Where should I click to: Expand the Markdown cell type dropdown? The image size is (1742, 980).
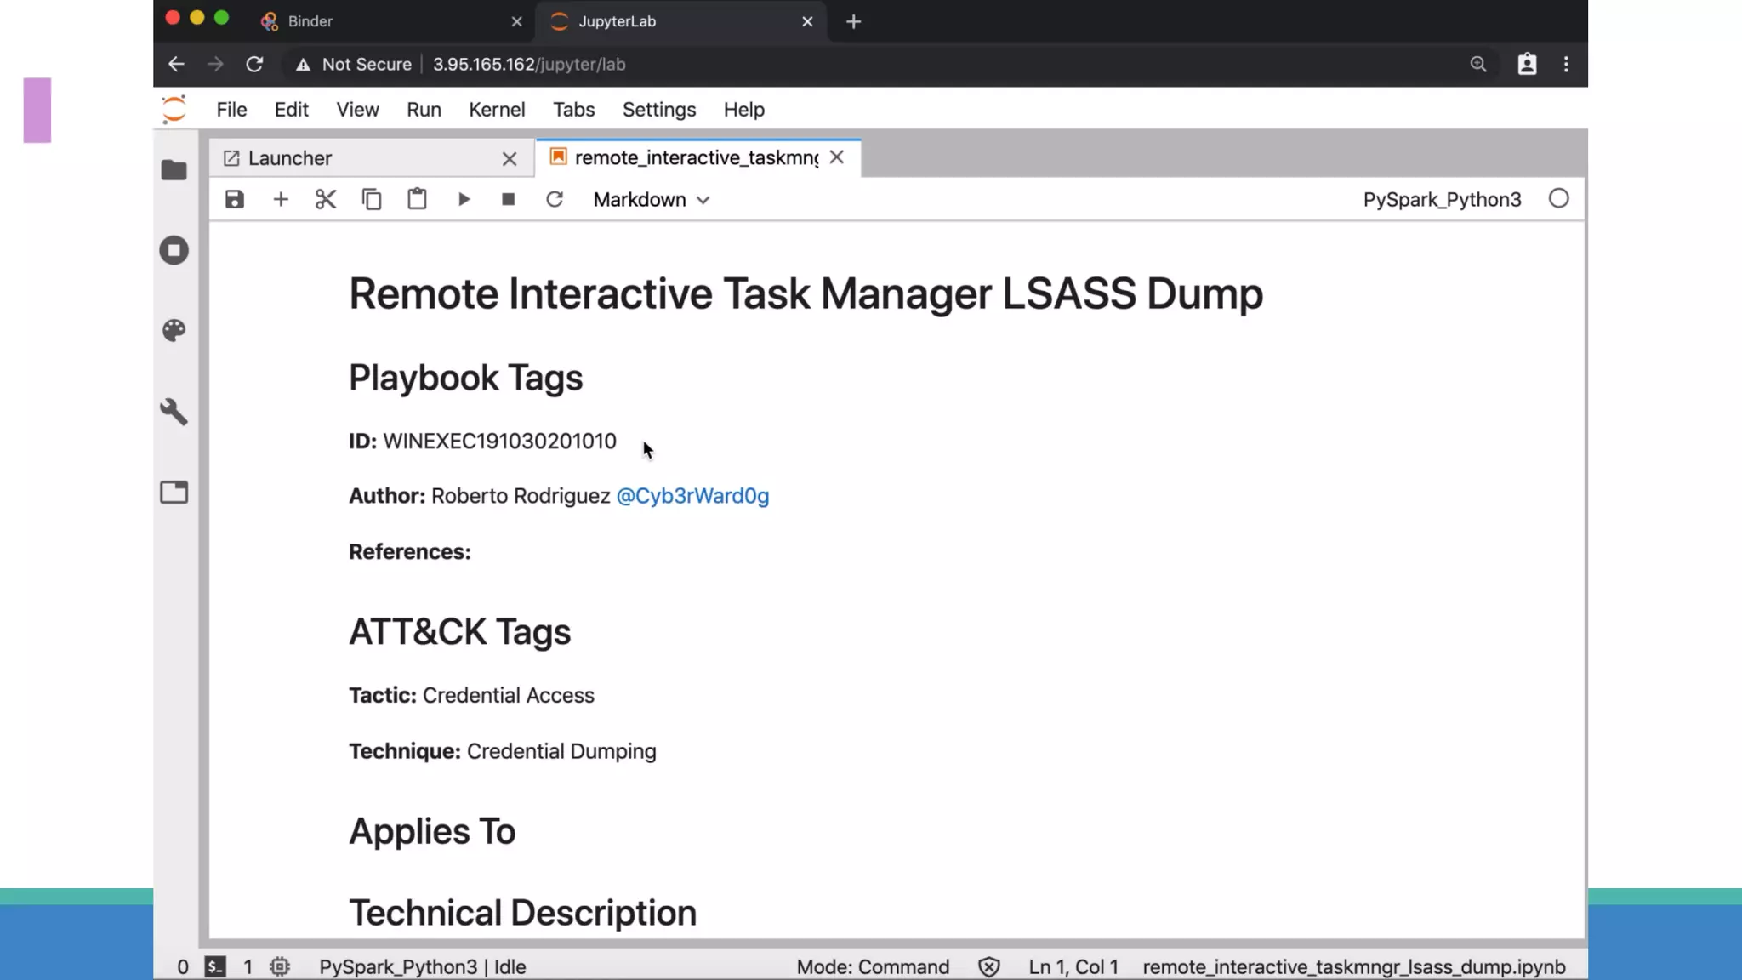[652, 199]
